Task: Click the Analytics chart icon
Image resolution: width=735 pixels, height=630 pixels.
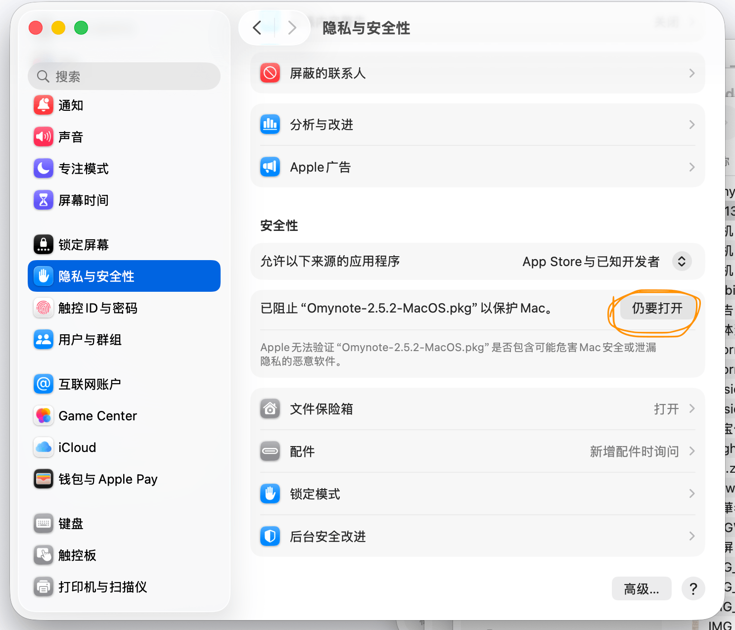Action: (x=270, y=125)
